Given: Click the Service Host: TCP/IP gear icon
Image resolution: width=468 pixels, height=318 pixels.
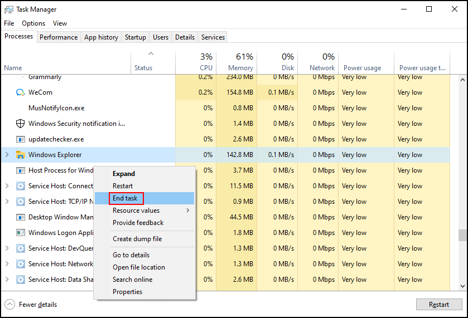Looking at the screenshot, I should (x=20, y=202).
